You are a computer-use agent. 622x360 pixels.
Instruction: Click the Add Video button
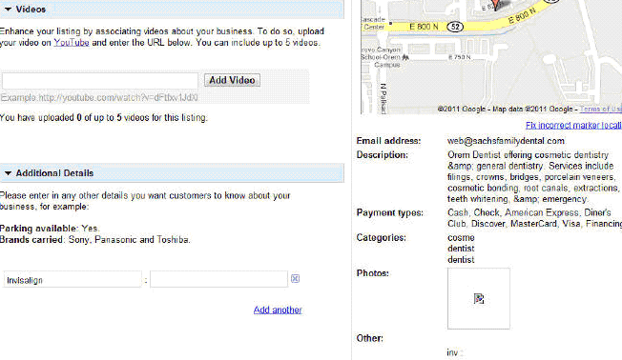[x=232, y=80]
